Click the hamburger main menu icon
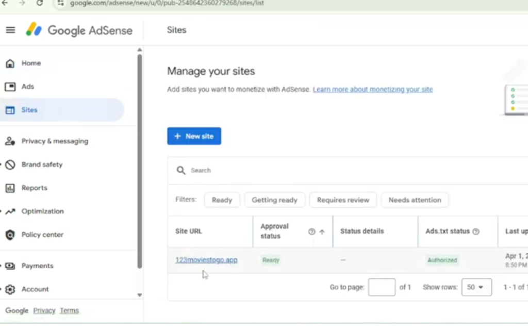Image resolution: width=528 pixels, height=330 pixels. (x=10, y=30)
